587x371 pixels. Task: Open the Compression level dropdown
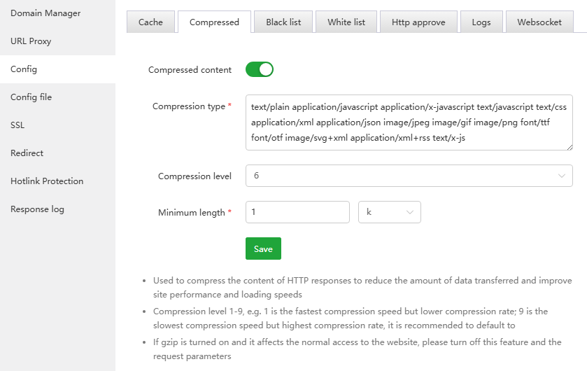point(409,176)
